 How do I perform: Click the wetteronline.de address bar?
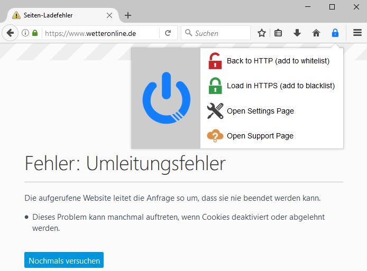(100, 33)
